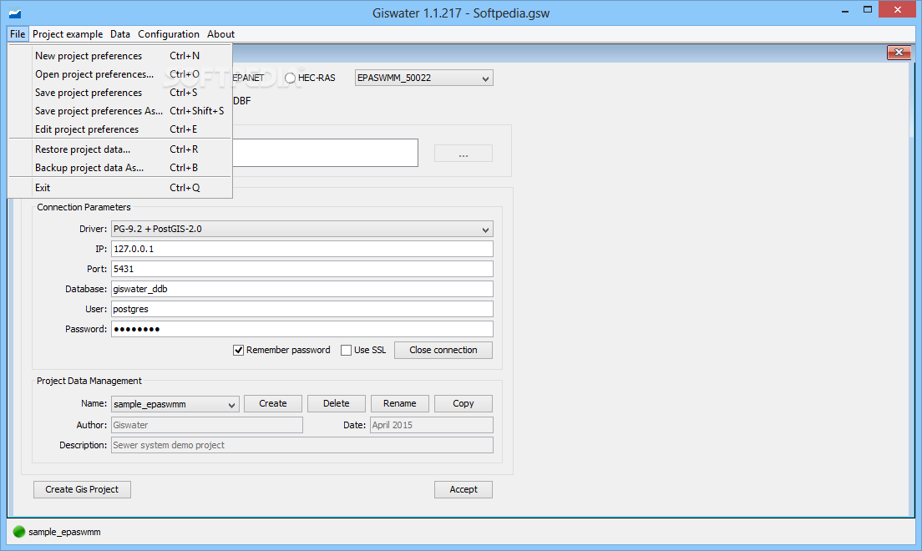The width and height of the screenshot is (922, 551).
Task: Open the Project example menu
Action: pyautogui.click(x=68, y=34)
